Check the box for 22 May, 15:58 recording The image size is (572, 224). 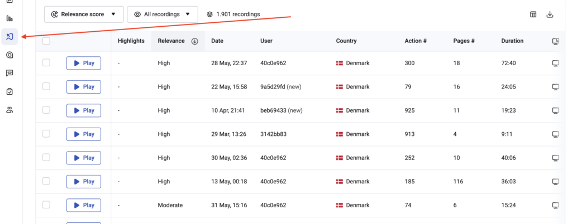46,86
